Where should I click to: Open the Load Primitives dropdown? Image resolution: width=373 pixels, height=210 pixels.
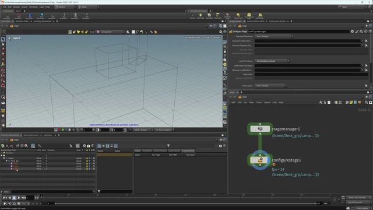(272, 61)
